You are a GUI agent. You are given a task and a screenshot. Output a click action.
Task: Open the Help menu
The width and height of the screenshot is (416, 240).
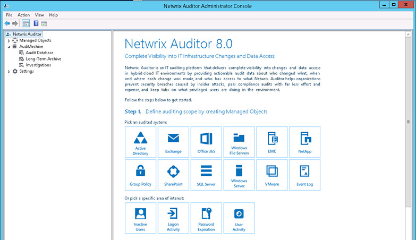tap(53, 15)
